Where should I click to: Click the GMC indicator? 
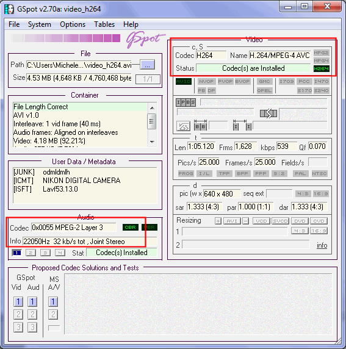(x=264, y=82)
